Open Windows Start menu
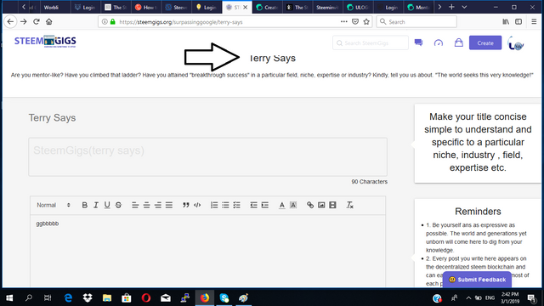The height and width of the screenshot is (306, 544). (x=9, y=297)
